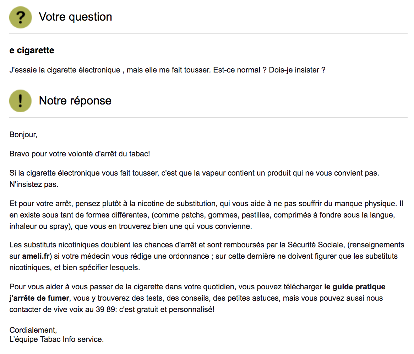
Task: Click the "L'équipe Tabac Info service." signature
Action: [56, 339]
